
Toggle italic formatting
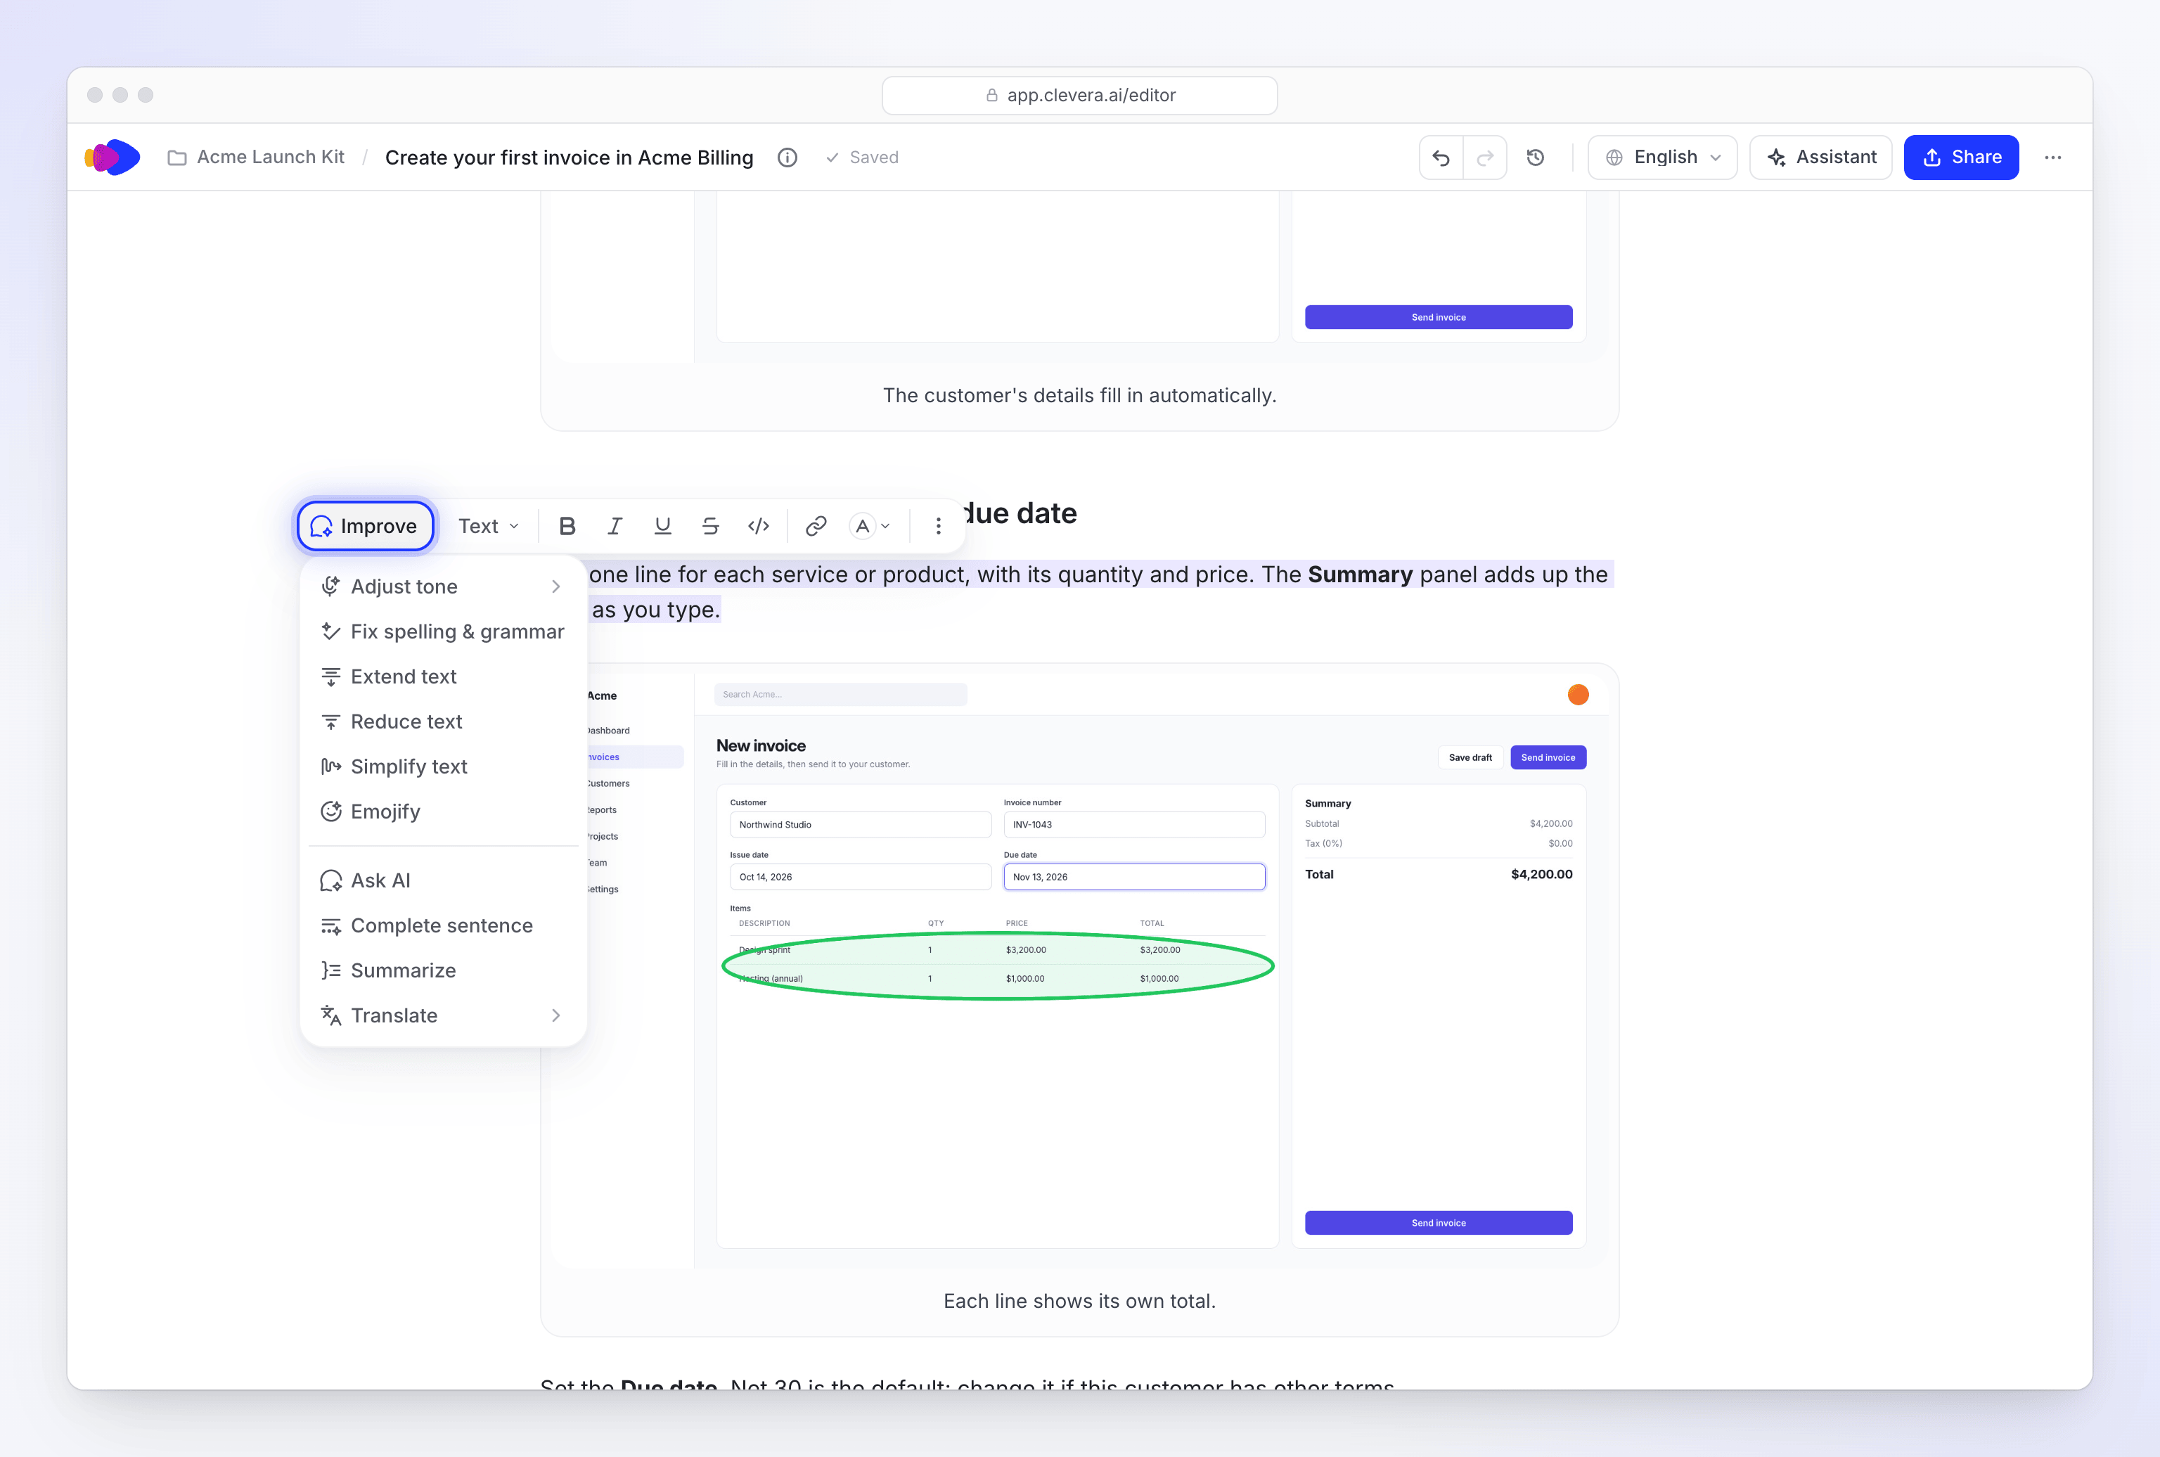pyautogui.click(x=614, y=526)
